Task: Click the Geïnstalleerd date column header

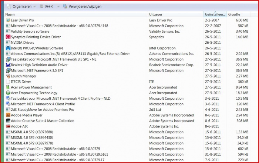Action: (215, 14)
